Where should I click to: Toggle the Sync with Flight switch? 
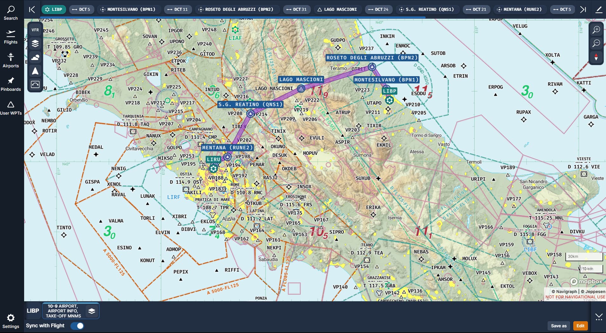(77, 326)
